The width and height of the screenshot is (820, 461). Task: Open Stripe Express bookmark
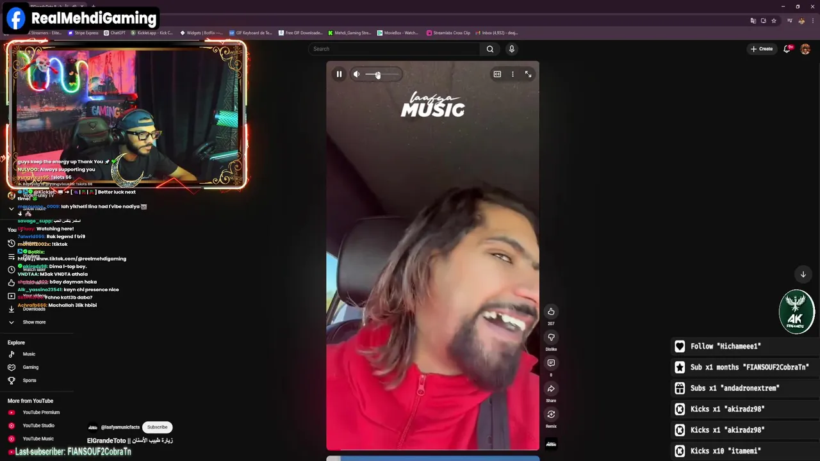pyautogui.click(x=83, y=33)
